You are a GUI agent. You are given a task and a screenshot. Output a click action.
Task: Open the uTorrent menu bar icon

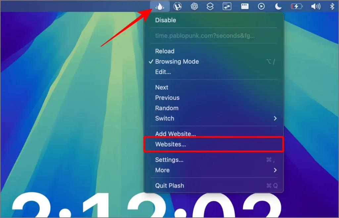pyautogui.click(x=177, y=6)
